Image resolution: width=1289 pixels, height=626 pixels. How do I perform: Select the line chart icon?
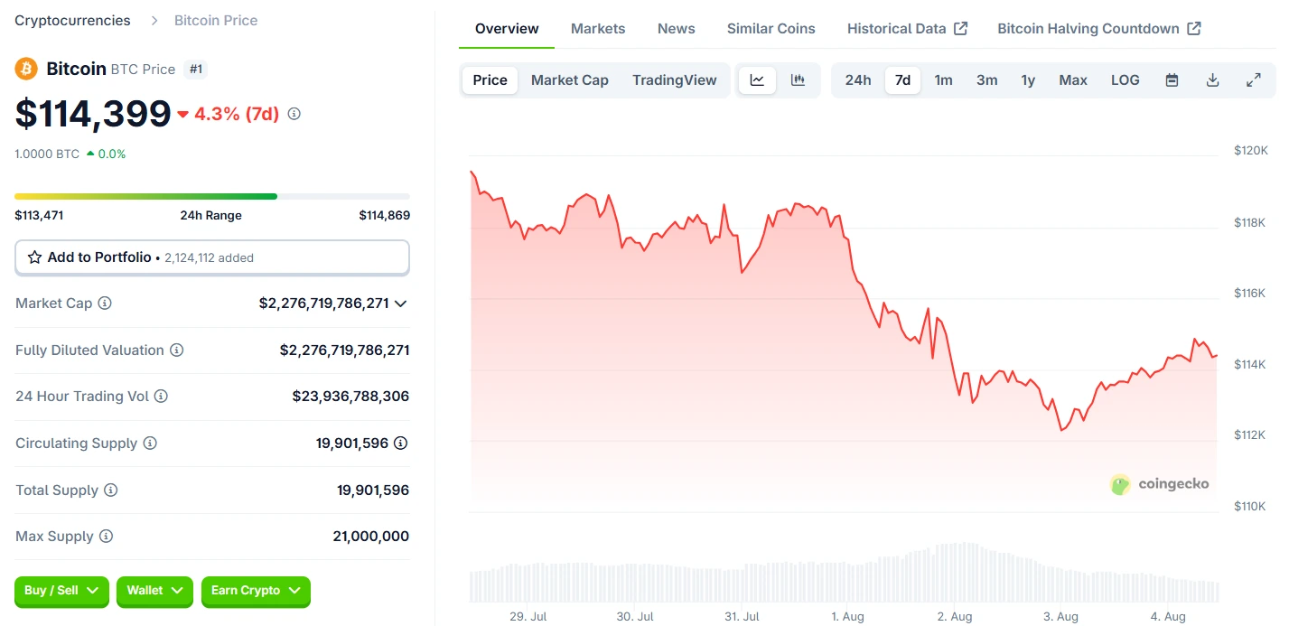757,79
